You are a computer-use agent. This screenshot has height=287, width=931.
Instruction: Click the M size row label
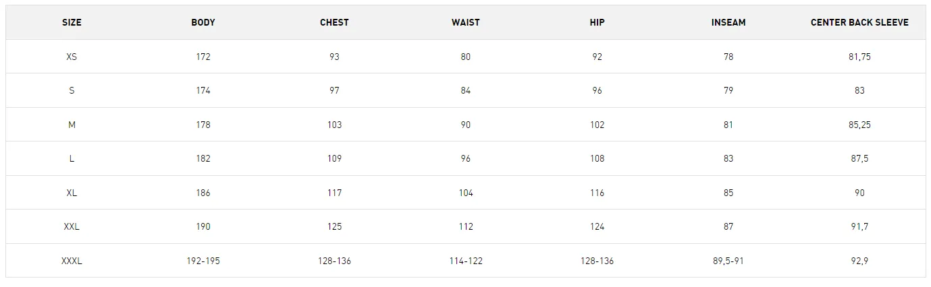(x=72, y=125)
